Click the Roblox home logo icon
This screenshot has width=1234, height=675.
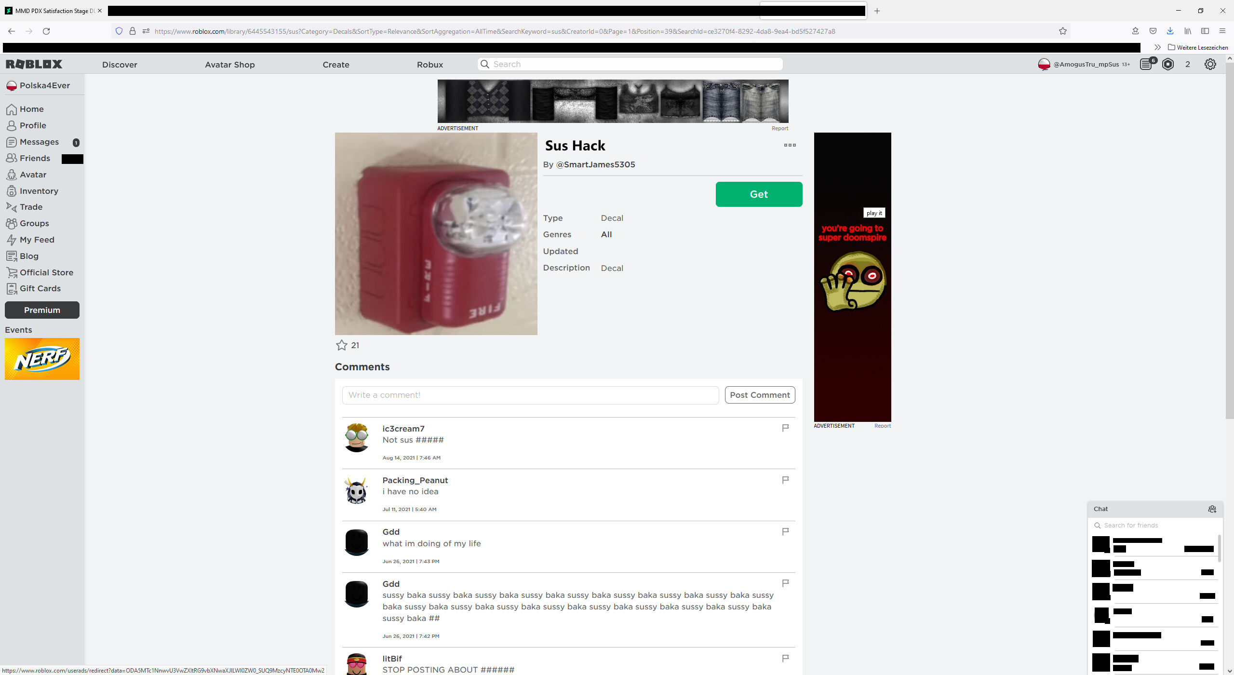pyautogui.click(x=34, y=64)
